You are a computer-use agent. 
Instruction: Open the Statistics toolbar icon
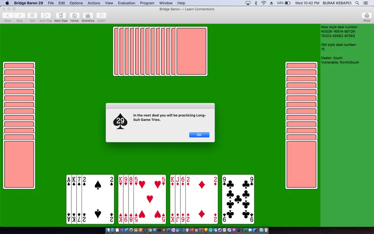[x=88, y=15]
